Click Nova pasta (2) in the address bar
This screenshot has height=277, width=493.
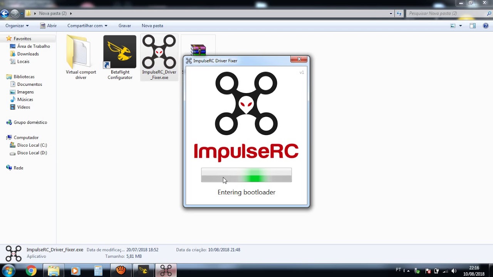pos(53,13)
